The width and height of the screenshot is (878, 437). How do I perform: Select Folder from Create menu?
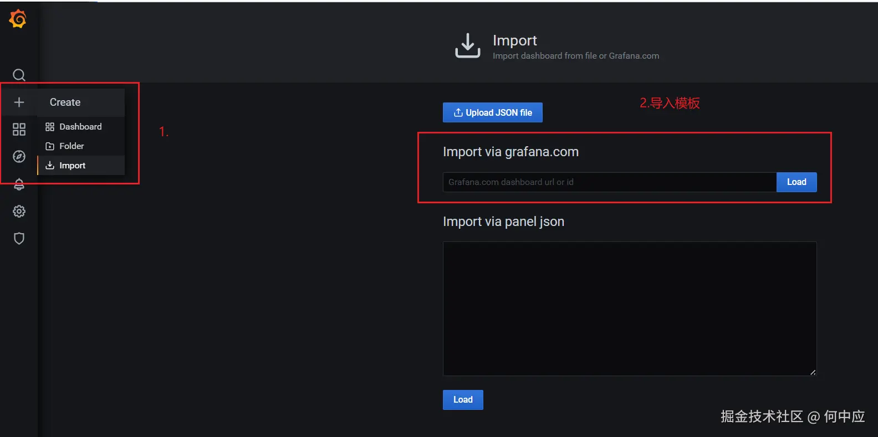81,146
